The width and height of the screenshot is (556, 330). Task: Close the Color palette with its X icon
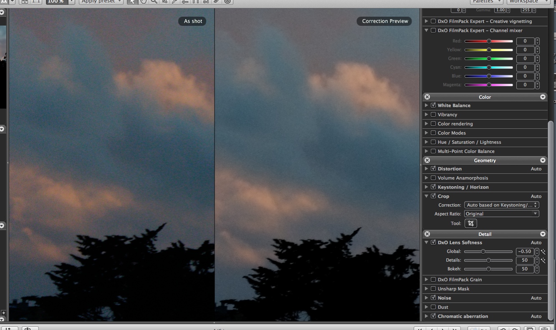(x=427, y=97)
